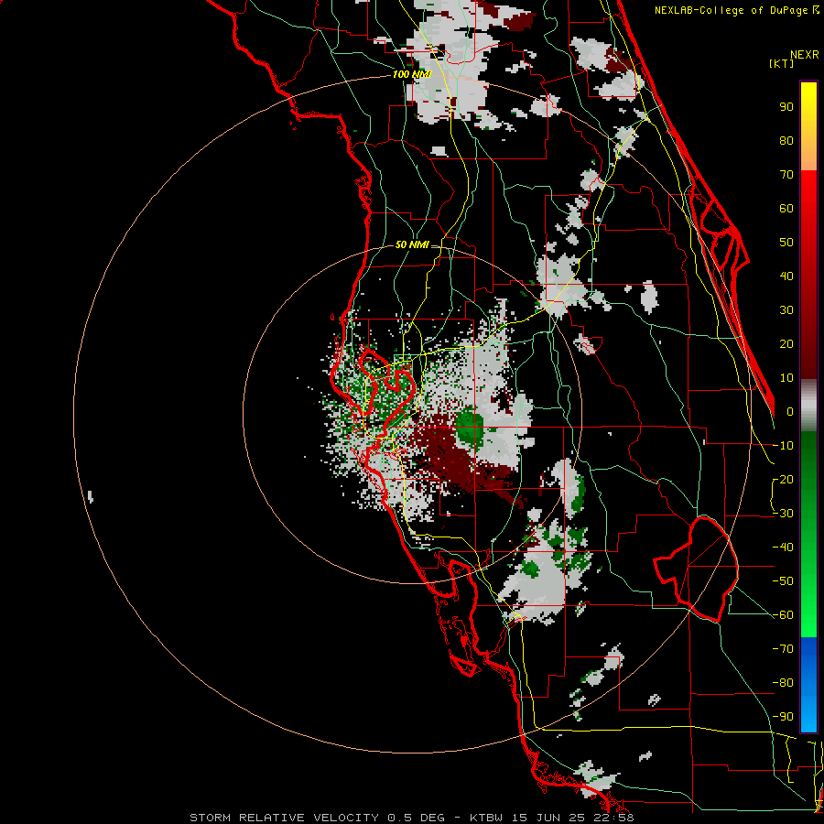Click the positive 70 scale value
This screenshot has width=824, height=824.
click(786, 175)
